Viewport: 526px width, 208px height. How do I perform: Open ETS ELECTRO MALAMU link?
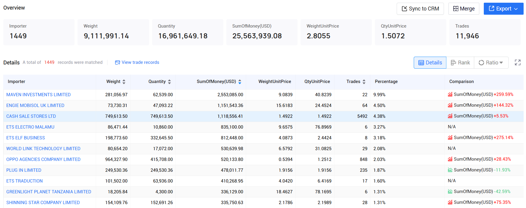pyautogui.click(x=30, y=127)
